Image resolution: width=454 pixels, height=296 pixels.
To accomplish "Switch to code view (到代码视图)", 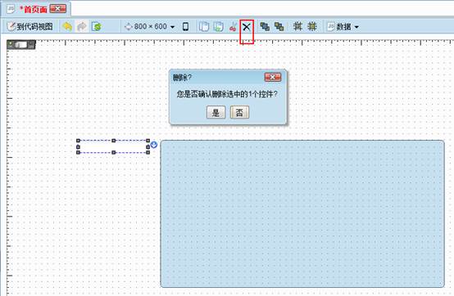I will coord(30,26).
